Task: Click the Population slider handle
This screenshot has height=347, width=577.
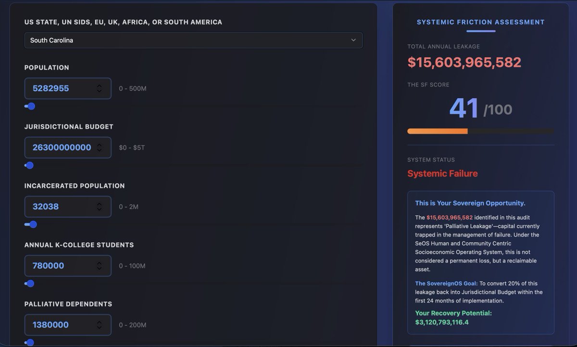Action: 30,106
